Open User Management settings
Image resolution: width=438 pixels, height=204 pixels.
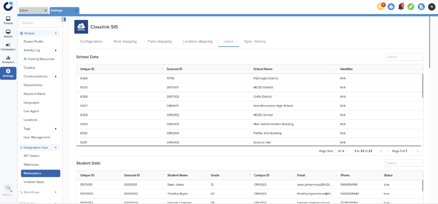(37, 138)
